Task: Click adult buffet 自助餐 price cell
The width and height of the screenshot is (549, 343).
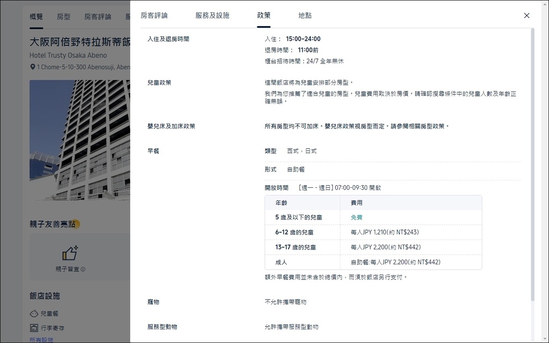Action: click(396, 262)
